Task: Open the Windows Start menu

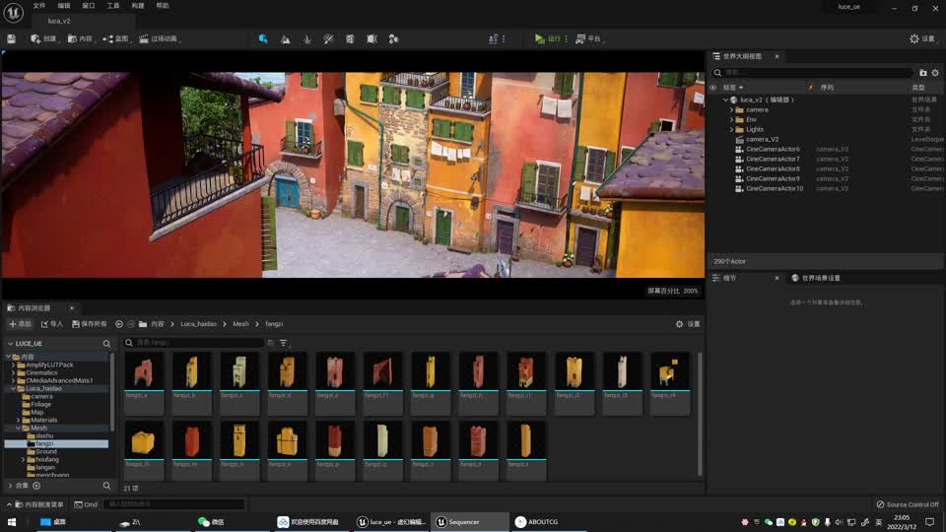Action: [x=12, y=522]
